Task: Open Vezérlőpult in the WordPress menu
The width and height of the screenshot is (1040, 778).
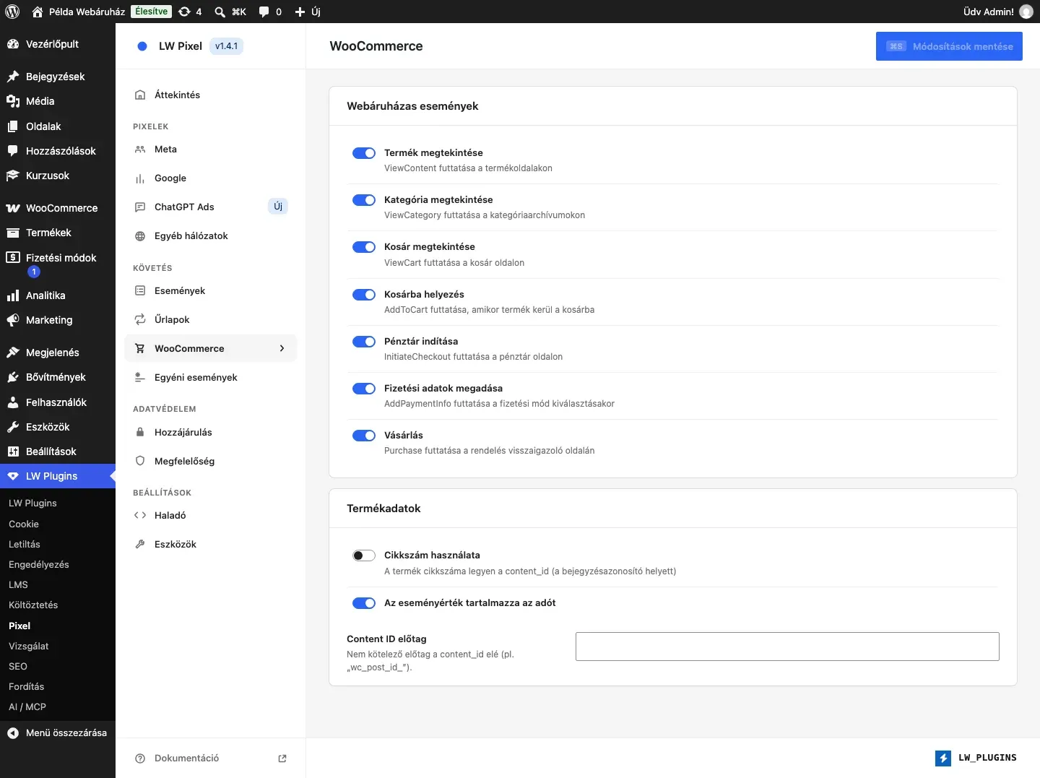Action: point(58,44)
